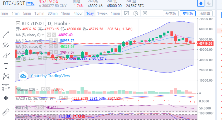Viewport: 222px width, 120px height.
Task: Select the 1hour interval
Action: point(66,13)
